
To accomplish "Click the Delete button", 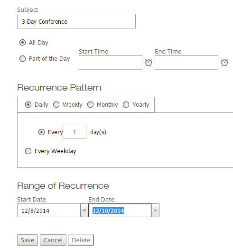I will 81,240.
